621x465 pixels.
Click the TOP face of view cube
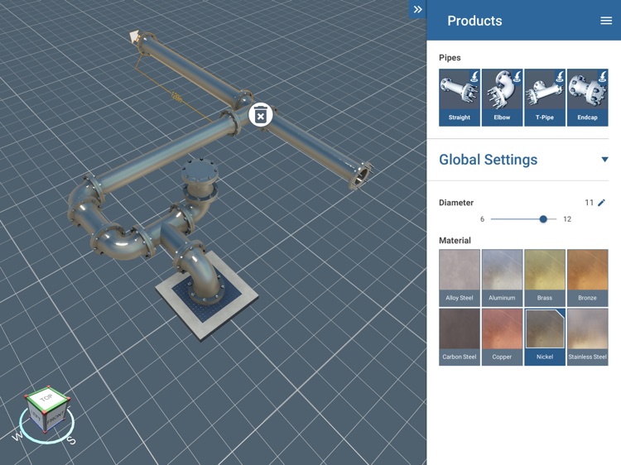(x=46, y=398)
